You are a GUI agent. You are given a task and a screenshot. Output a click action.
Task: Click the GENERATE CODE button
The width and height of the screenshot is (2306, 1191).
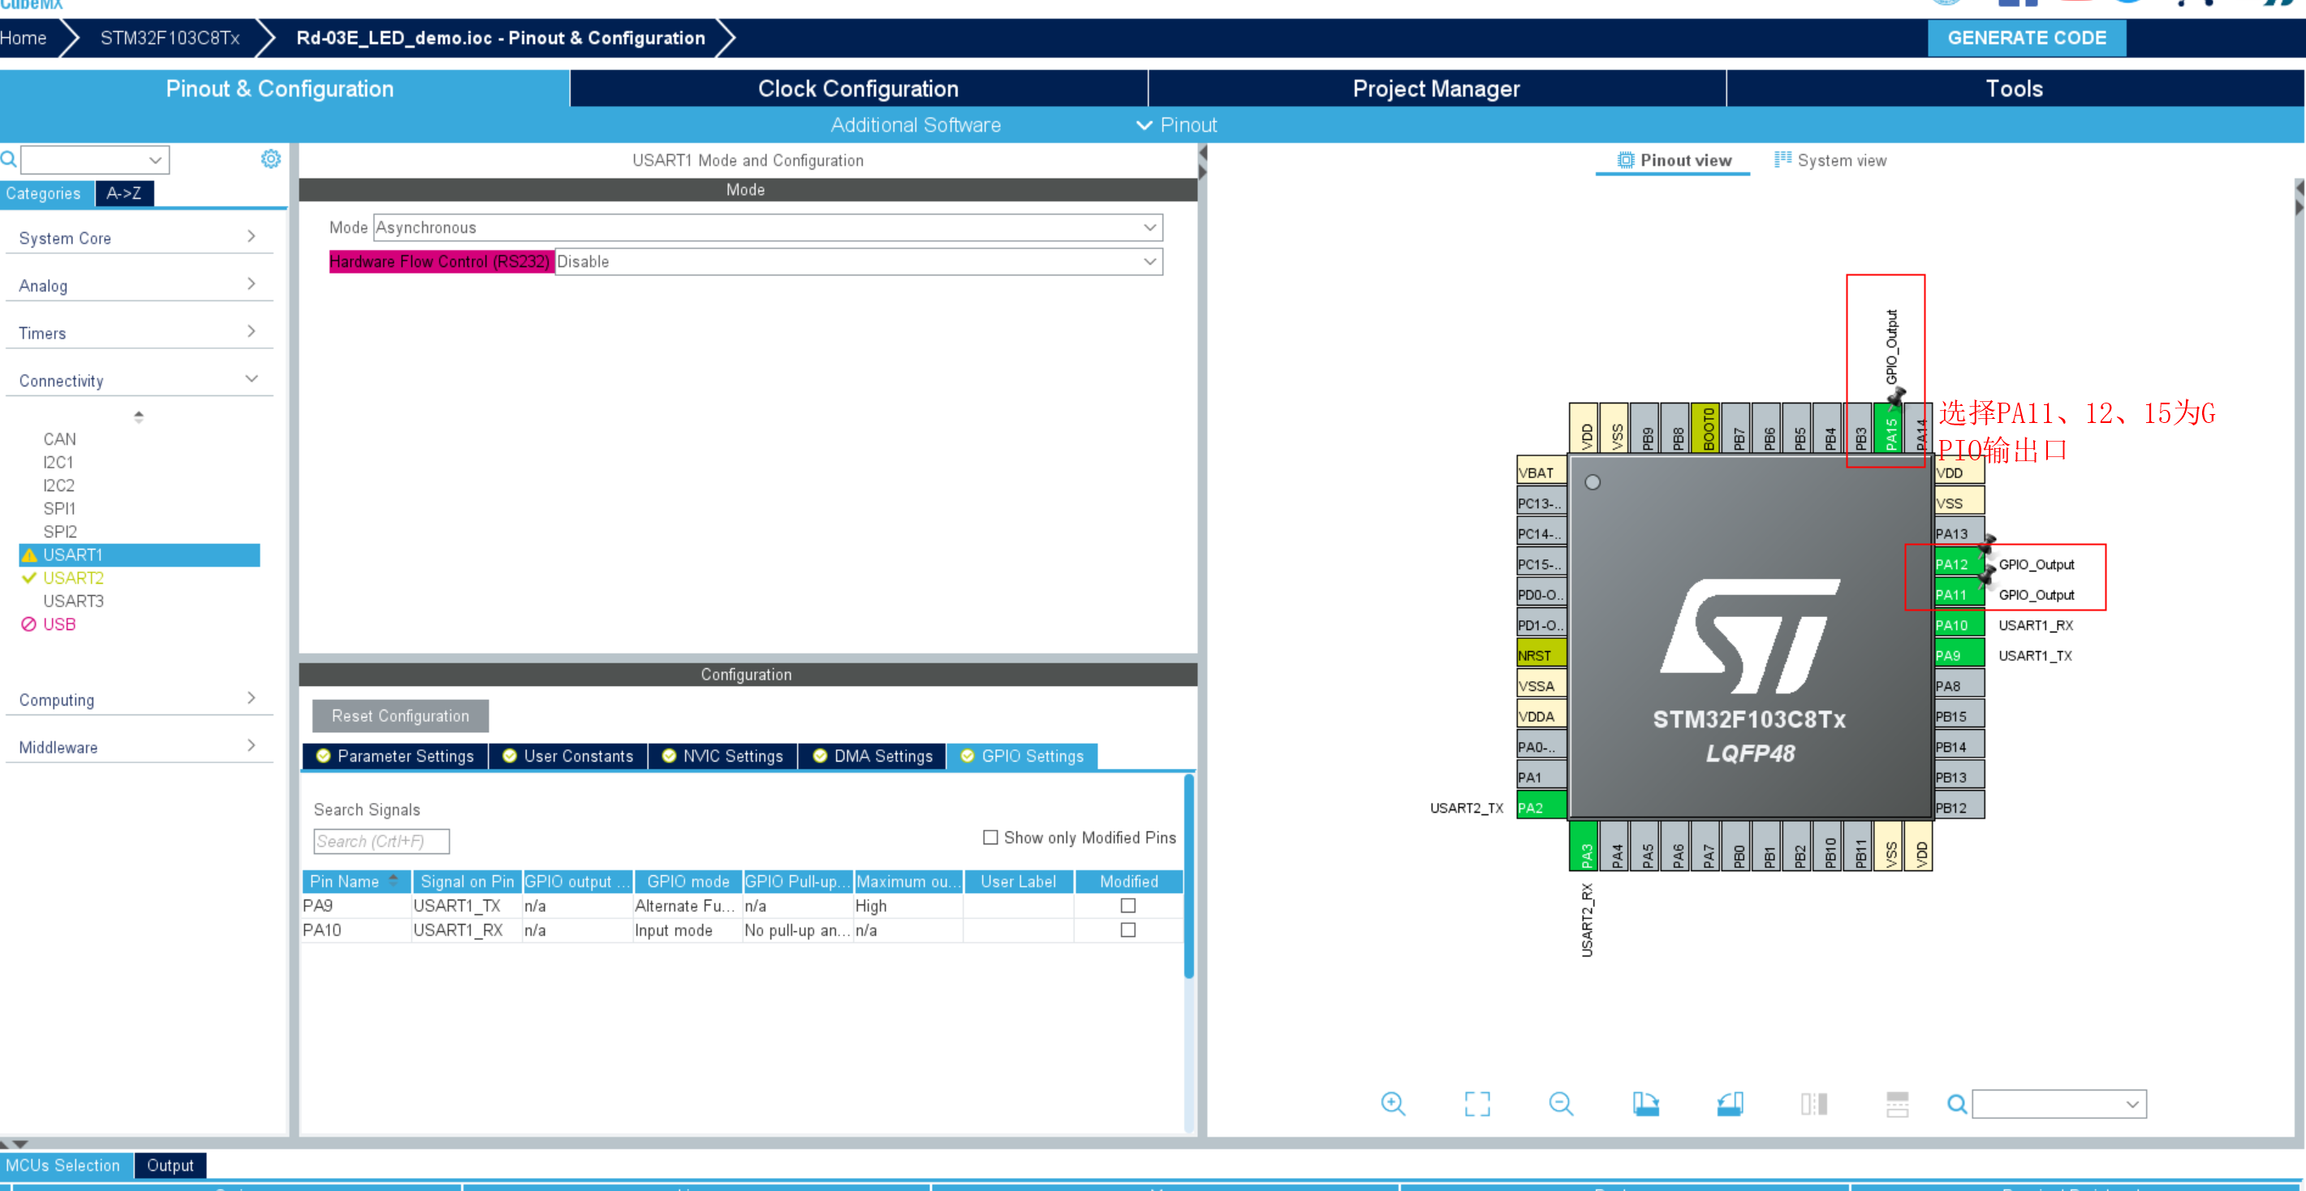(2026, 37)
